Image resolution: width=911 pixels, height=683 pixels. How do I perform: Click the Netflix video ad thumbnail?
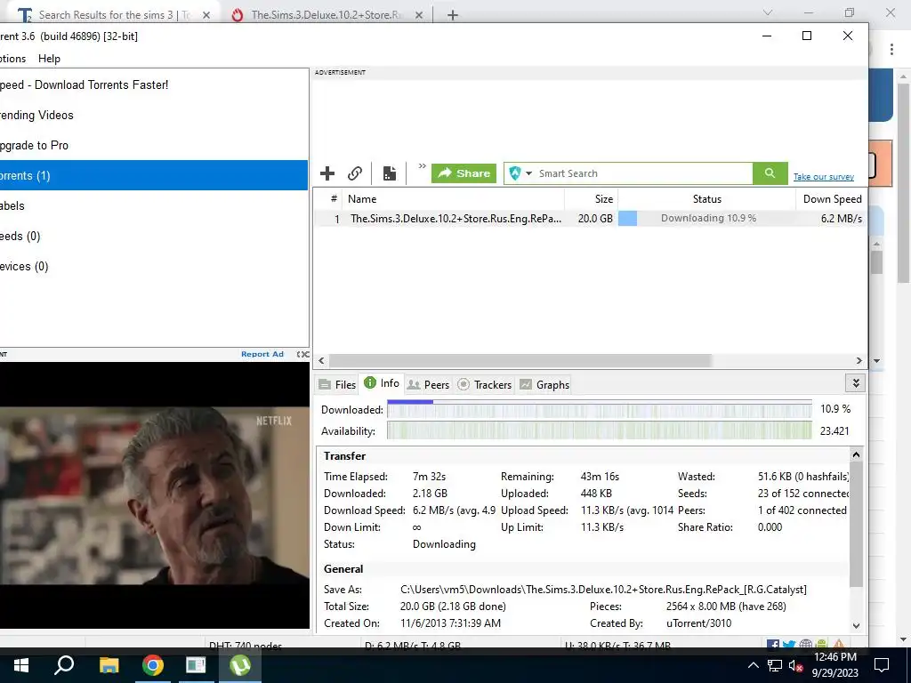coord(154,495)
